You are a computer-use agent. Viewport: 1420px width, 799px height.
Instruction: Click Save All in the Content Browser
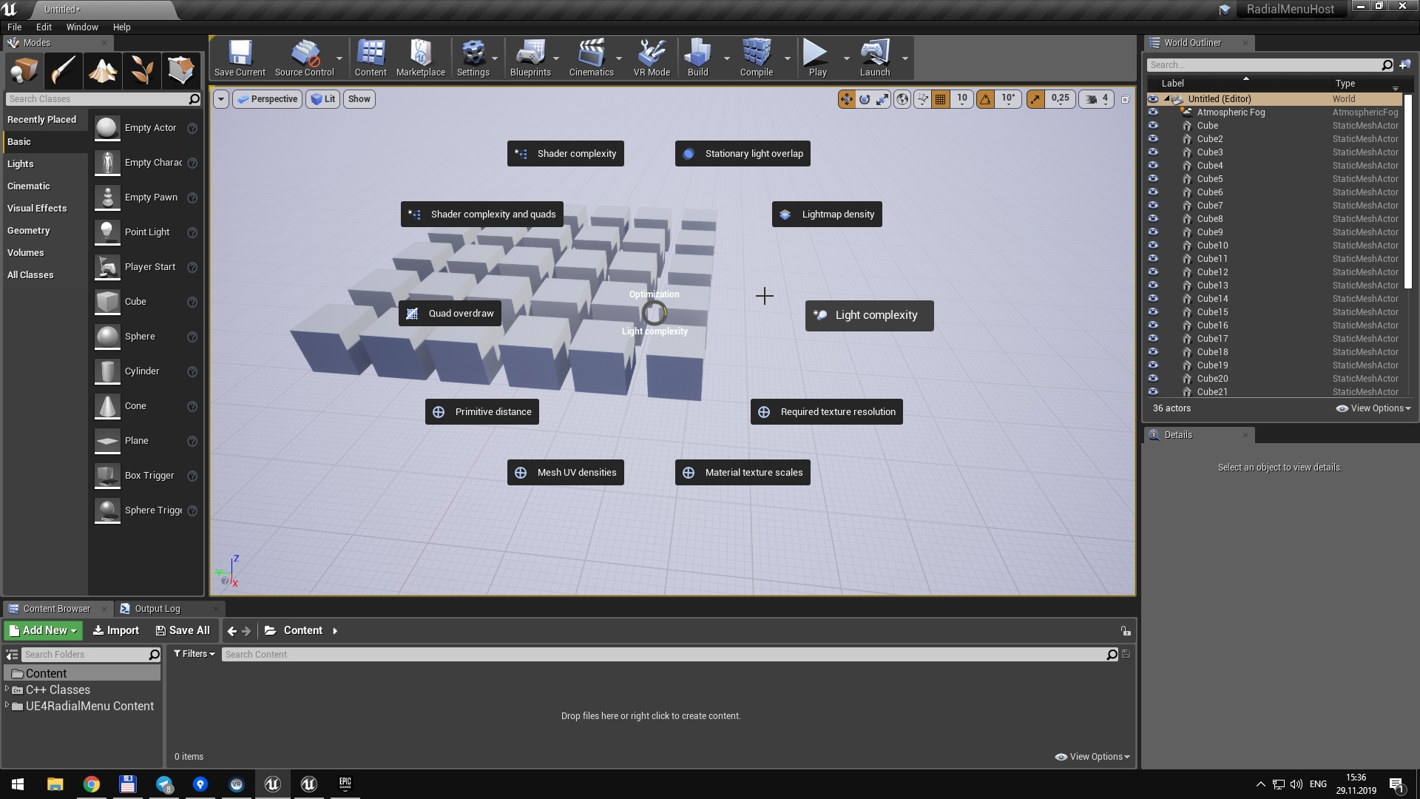(183, 630)
